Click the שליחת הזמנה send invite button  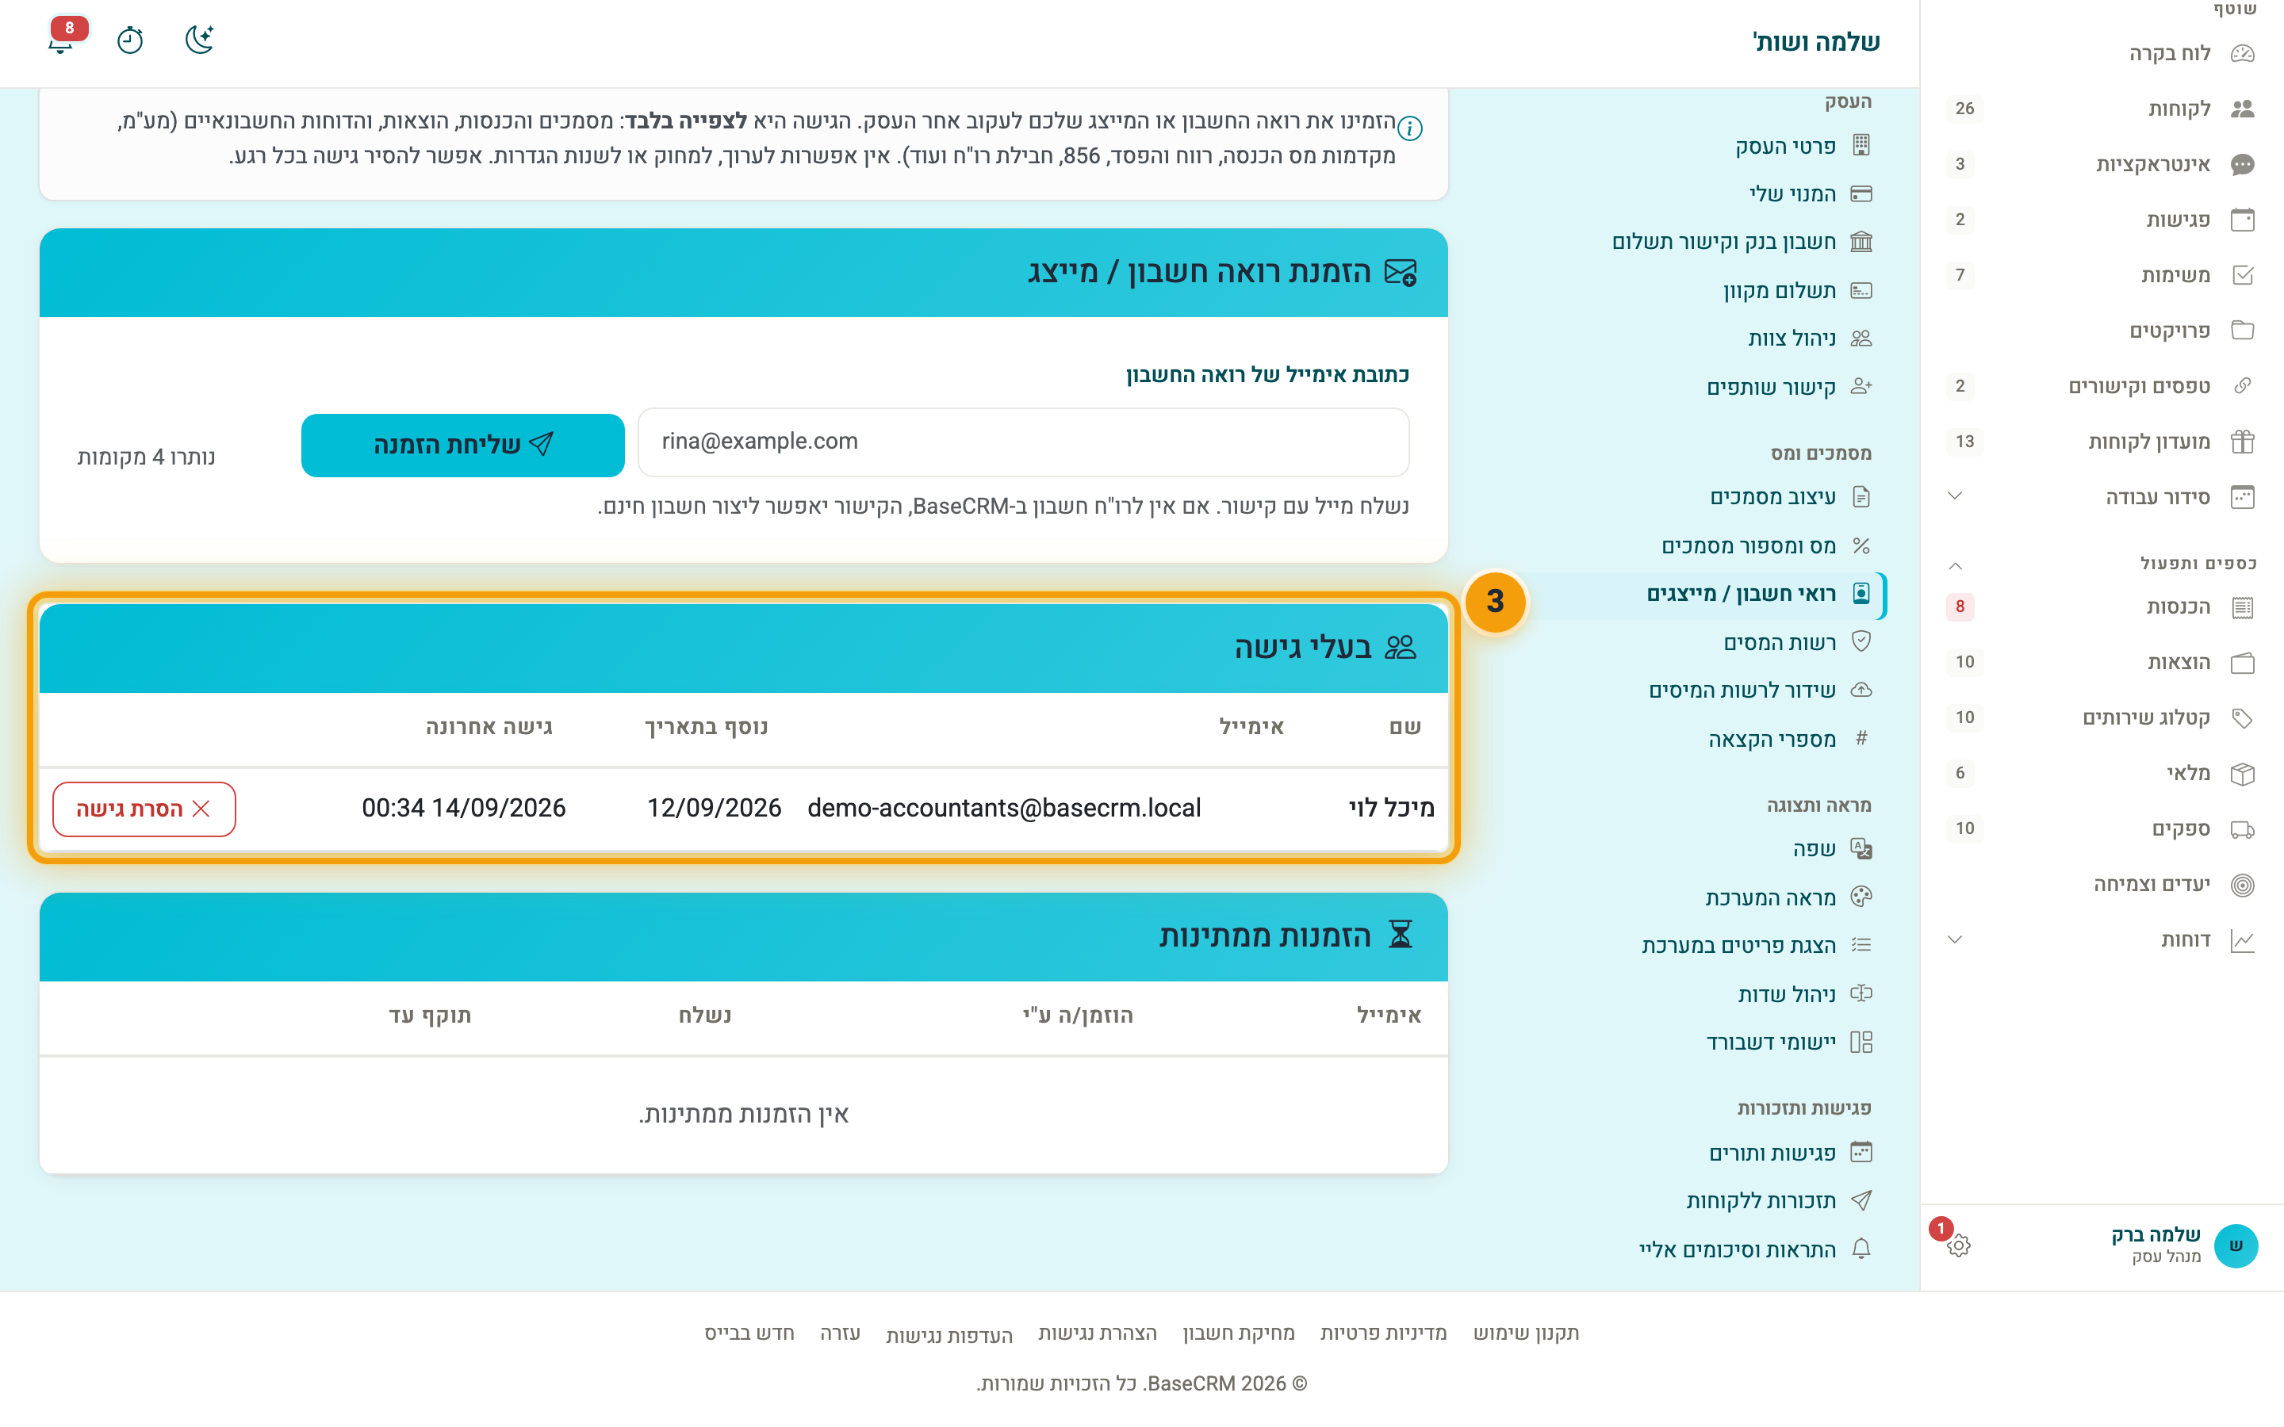(x=462, y=445)
